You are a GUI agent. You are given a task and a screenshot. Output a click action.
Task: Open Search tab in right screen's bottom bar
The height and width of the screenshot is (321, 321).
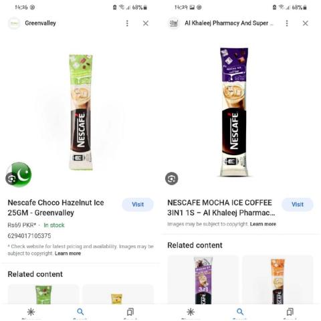coord(240,312)
